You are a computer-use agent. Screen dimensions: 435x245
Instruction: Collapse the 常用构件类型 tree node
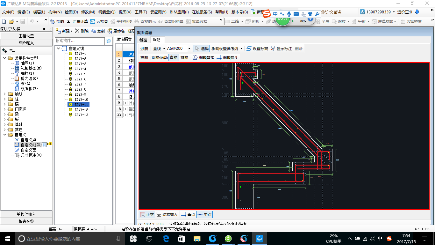pos(5,58)
